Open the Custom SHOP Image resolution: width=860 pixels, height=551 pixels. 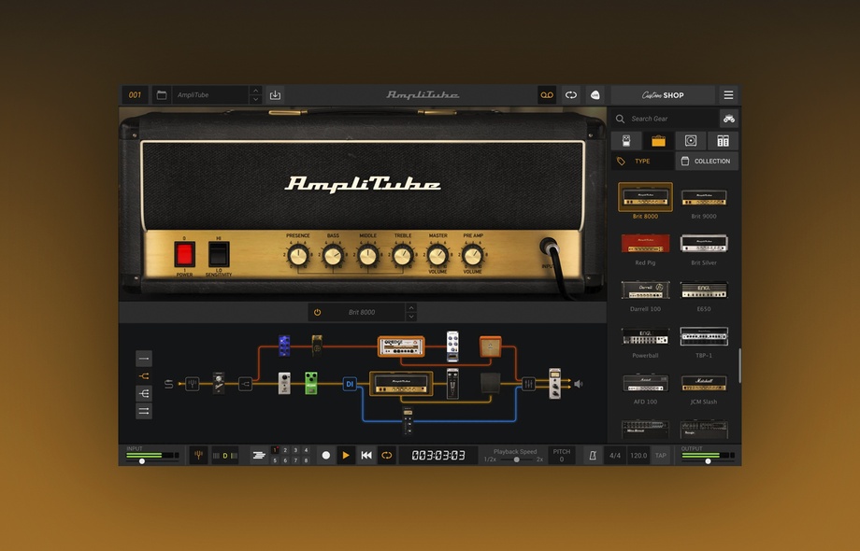(663, 94)
